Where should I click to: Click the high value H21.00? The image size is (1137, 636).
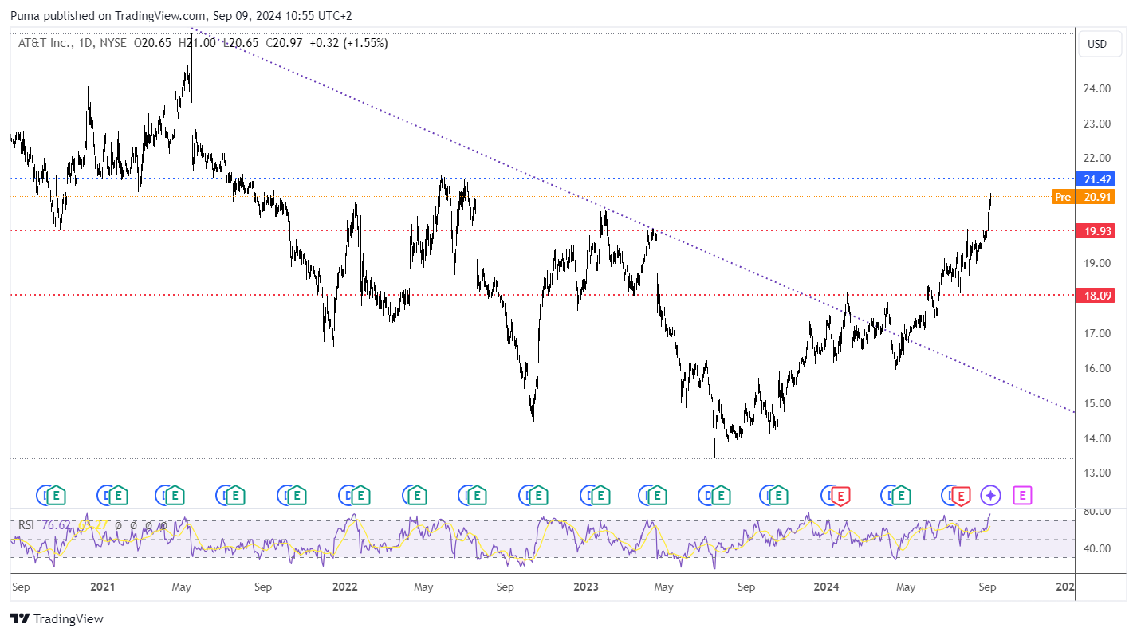(196, 43)
